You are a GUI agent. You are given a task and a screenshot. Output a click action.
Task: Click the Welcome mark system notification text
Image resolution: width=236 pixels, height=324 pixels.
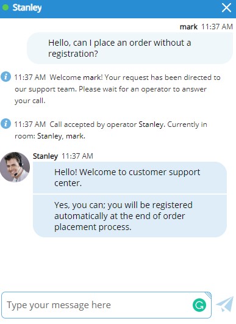118,89
